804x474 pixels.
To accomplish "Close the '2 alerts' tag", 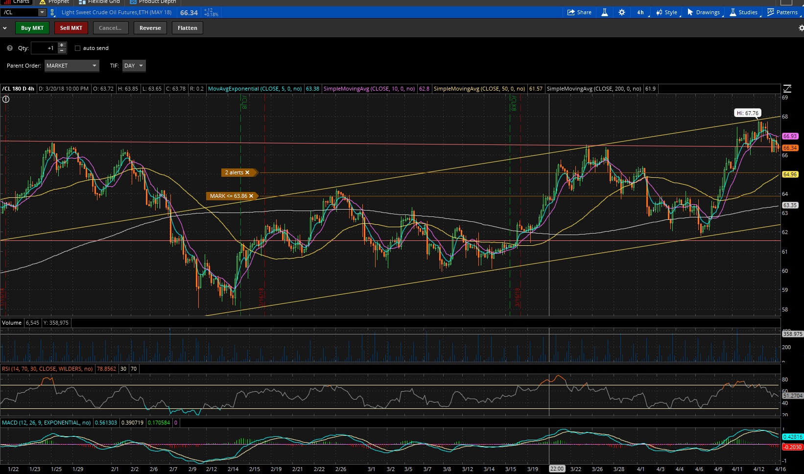I will (247, 172).
